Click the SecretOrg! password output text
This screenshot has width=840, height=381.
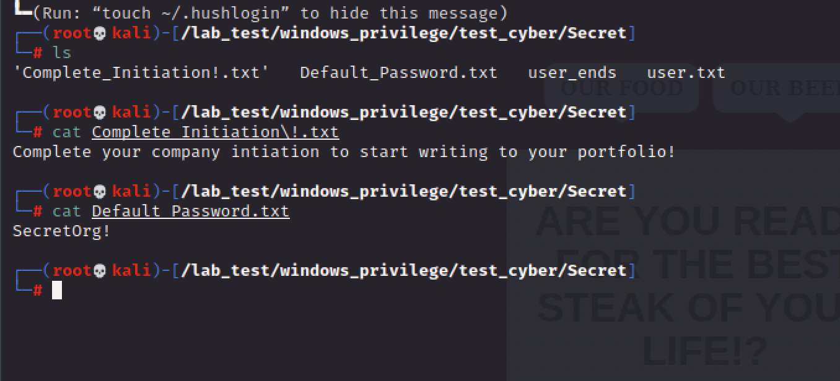pos(61,231)
